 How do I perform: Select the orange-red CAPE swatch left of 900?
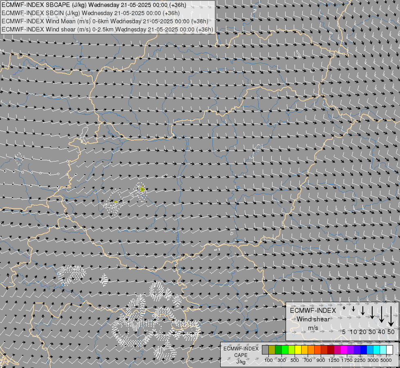click(317, 350)
